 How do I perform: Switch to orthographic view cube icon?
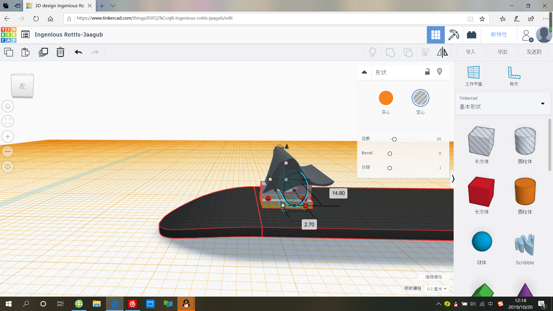8,167
